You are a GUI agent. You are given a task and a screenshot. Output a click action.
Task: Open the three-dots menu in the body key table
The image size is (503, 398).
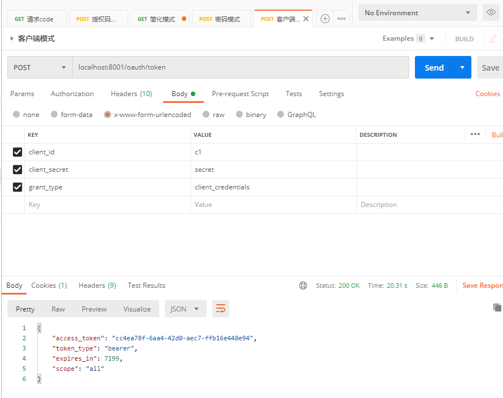click(475, 134)
